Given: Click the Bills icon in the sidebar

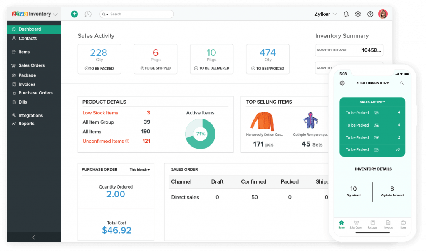Looking at the screenshot, I should point(14,102).
